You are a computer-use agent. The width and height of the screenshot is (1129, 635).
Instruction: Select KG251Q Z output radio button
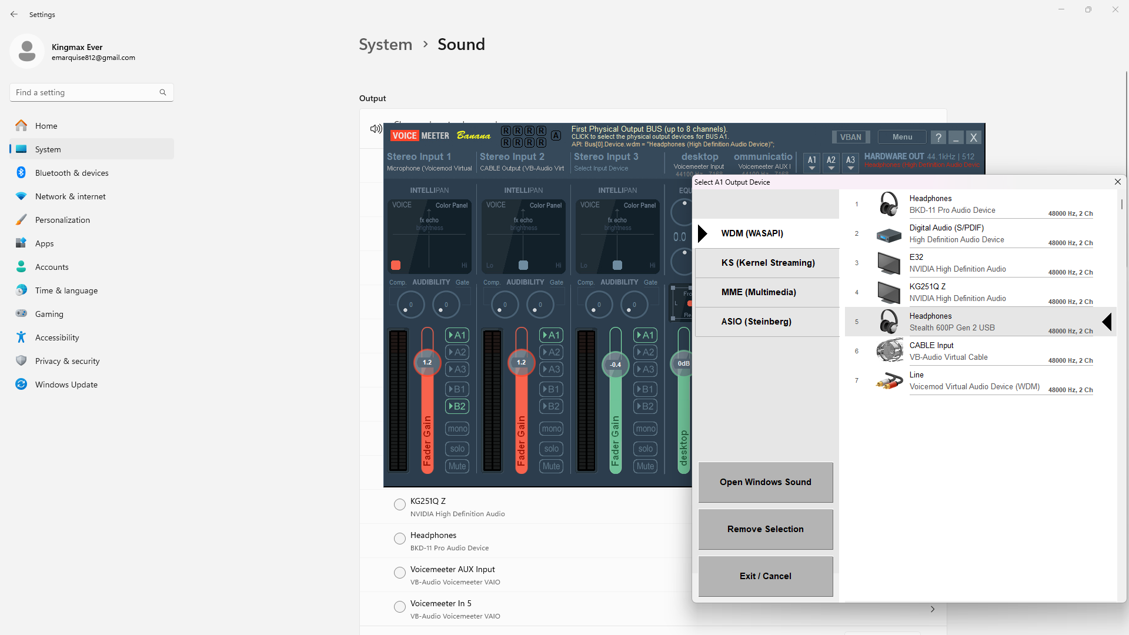coord(400,504)
